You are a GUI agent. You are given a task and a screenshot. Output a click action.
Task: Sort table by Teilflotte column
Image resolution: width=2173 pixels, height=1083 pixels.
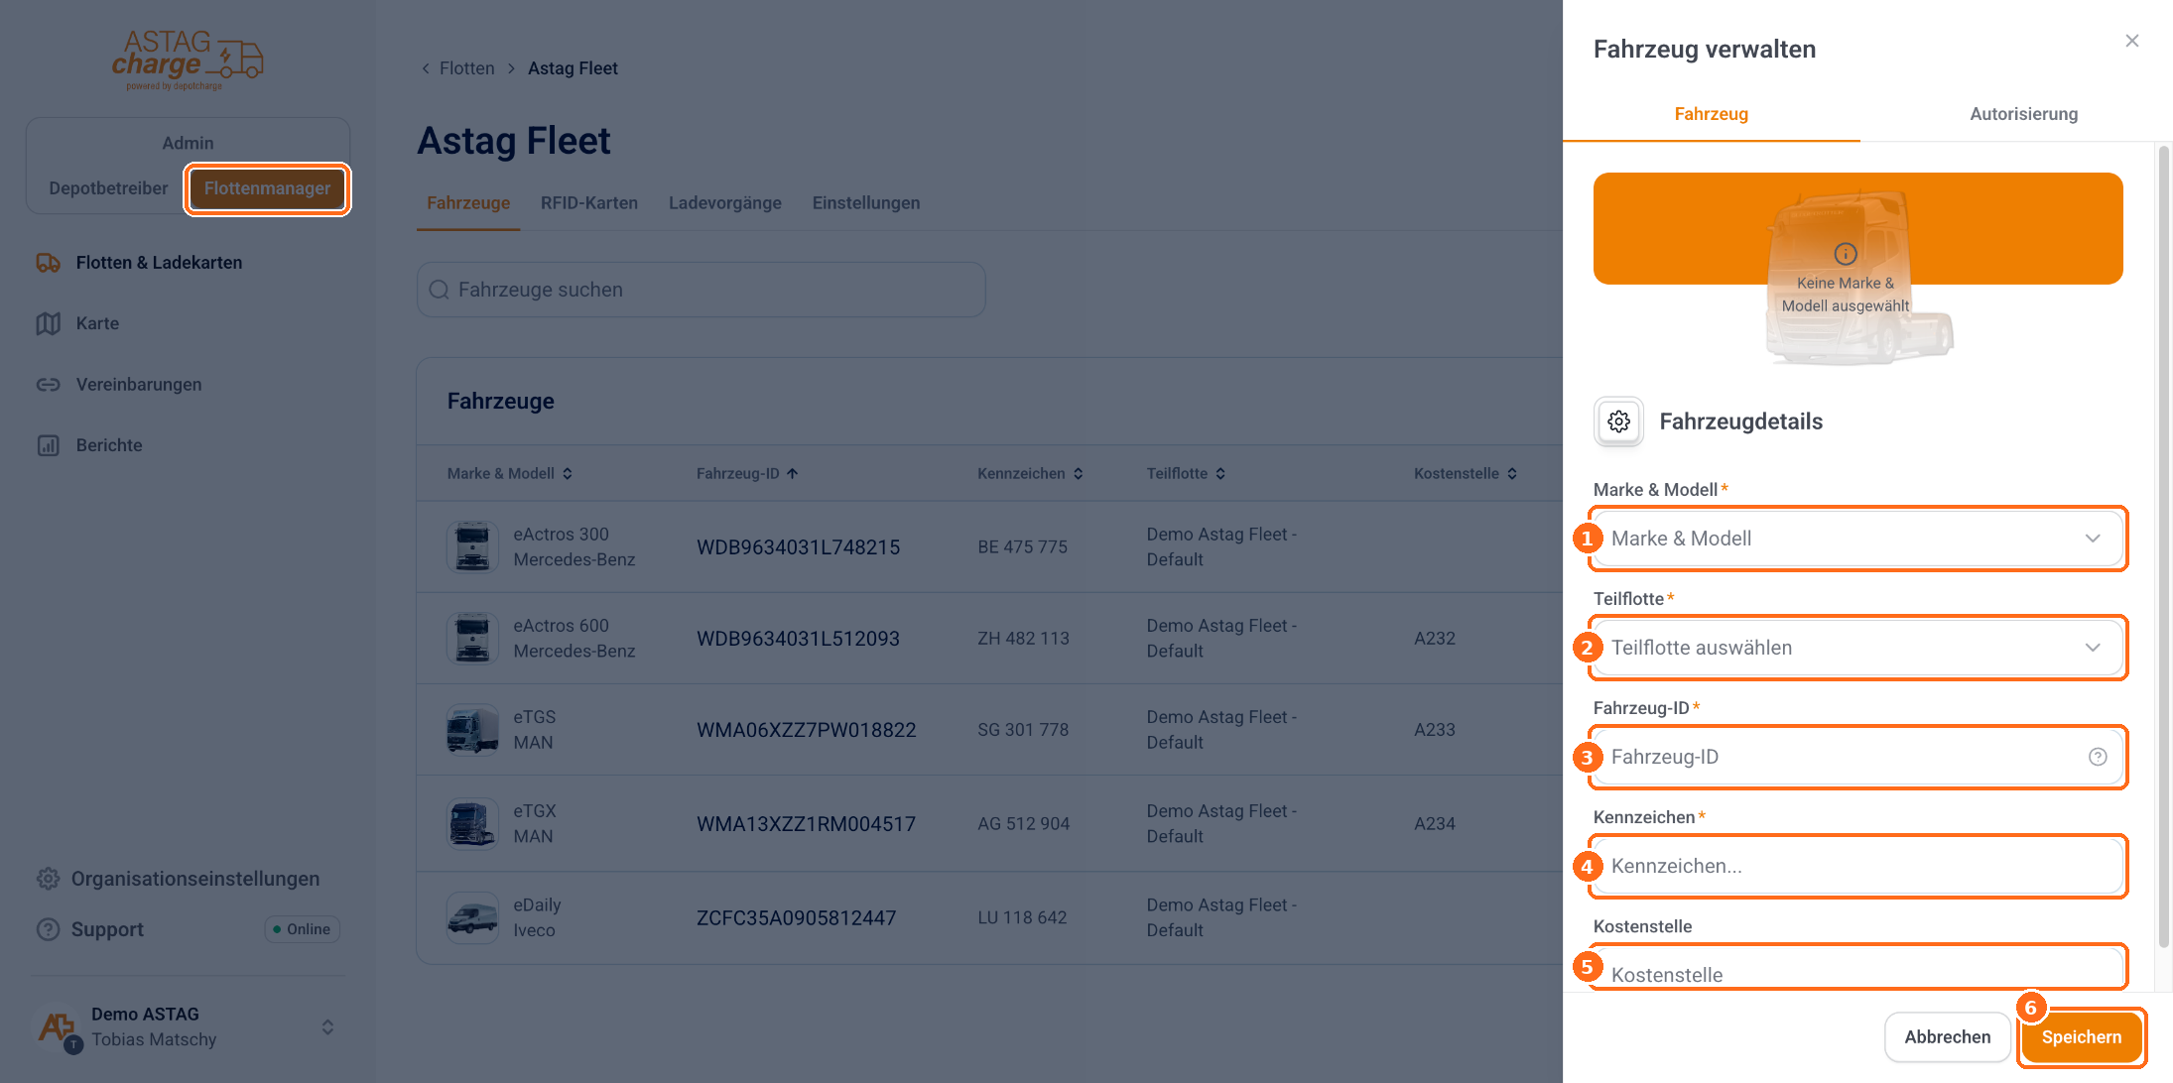pyautogui.click(x=1186, y=474)
